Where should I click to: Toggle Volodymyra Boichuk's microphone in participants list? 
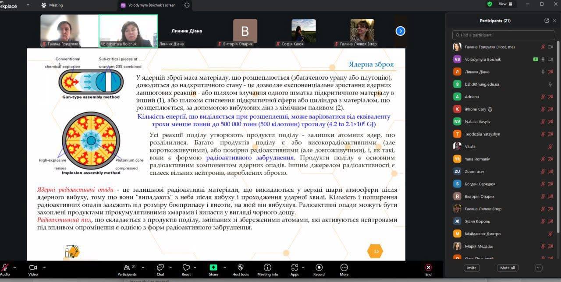543,60
